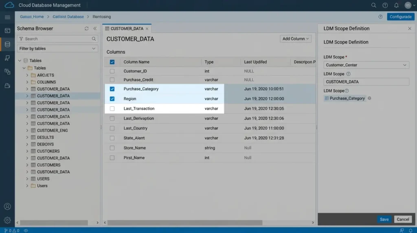Open the Filter by tables dropdown
The image size is (417, 233).
[57, 48]
